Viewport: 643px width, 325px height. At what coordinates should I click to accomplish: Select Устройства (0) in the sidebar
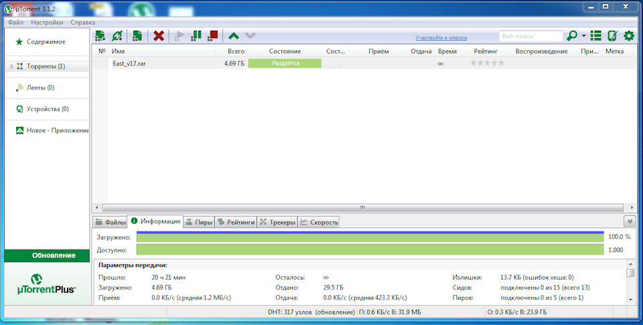(48, 109)
